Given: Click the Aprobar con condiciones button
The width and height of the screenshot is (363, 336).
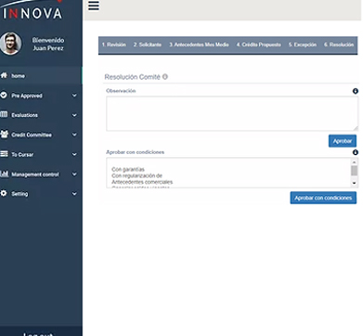Looking at the screenshot, I should pos(323,198).
